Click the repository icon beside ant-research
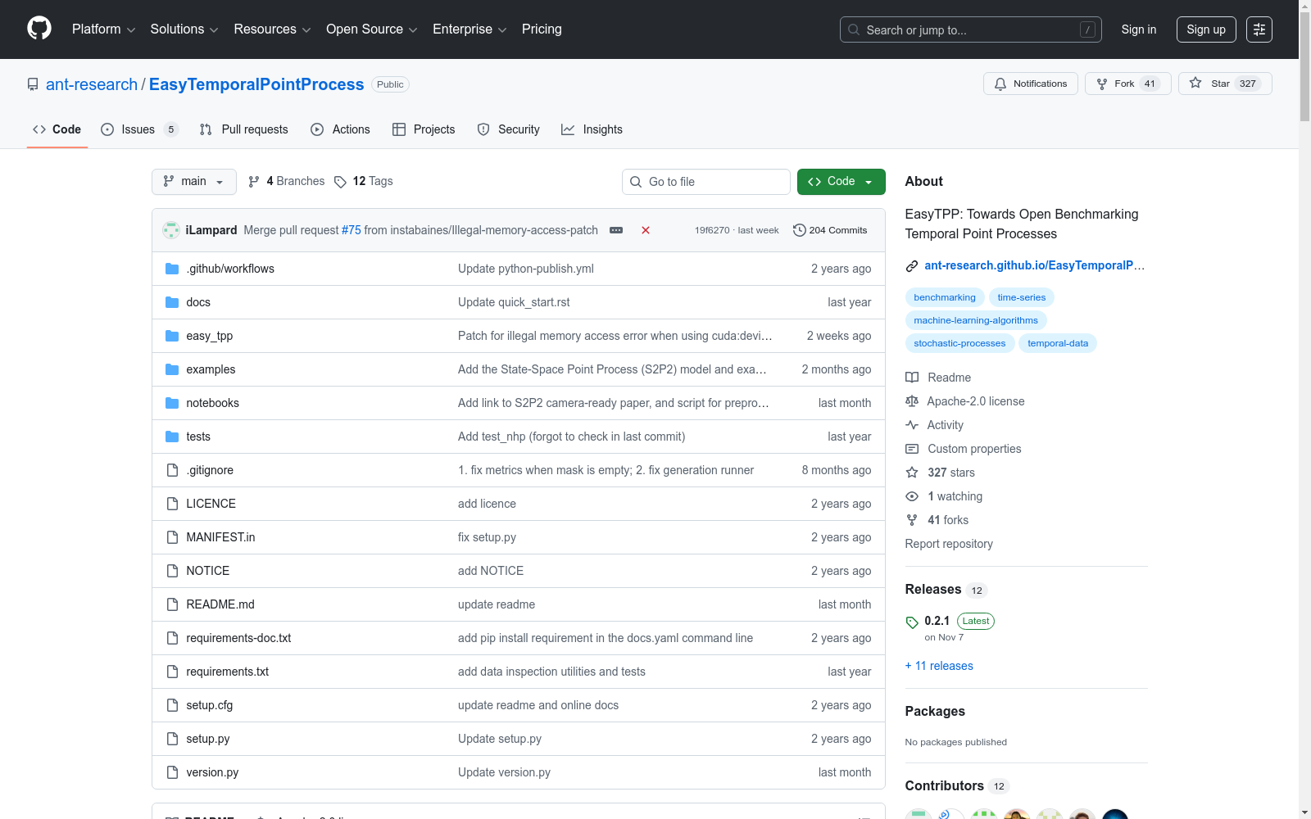The width and height of the screenshot is (1311, 819). coord(33,84)
